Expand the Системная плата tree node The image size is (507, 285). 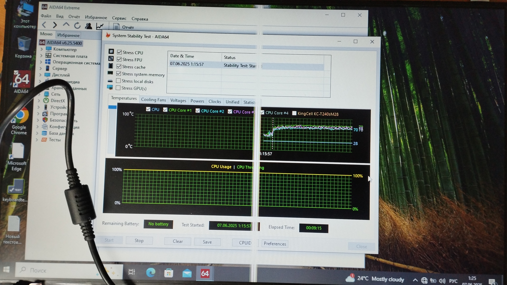(41, 55)
